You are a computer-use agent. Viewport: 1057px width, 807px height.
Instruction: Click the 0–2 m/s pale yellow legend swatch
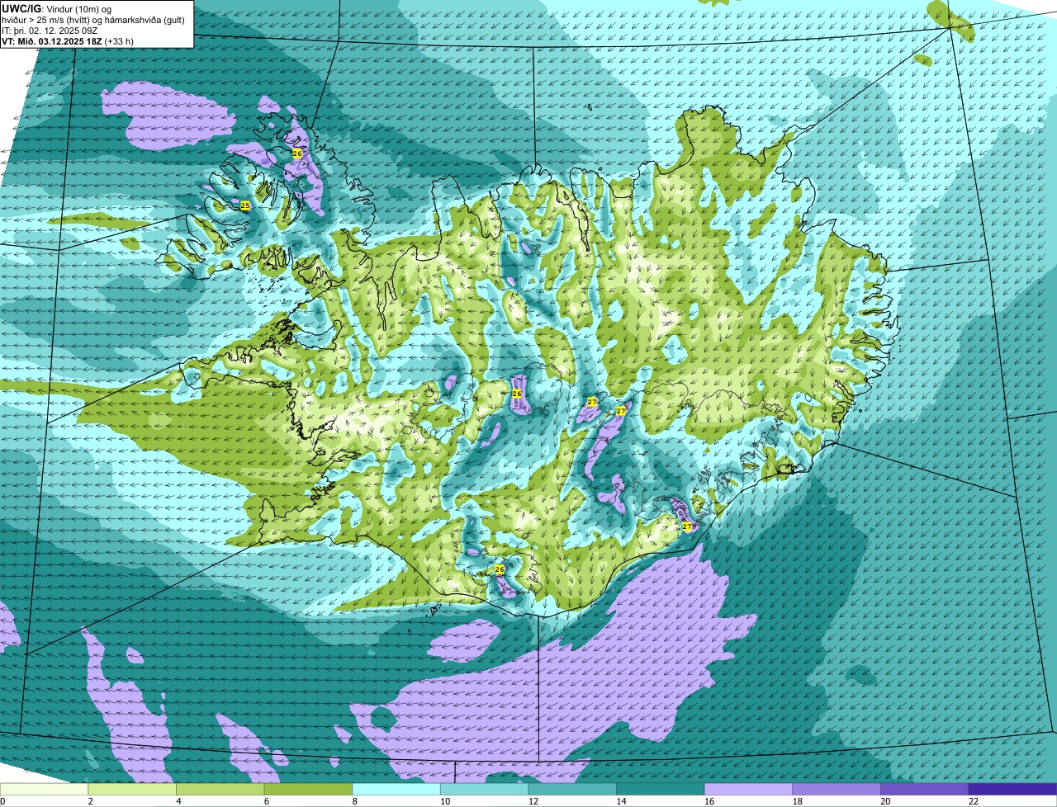coord(44,789)
